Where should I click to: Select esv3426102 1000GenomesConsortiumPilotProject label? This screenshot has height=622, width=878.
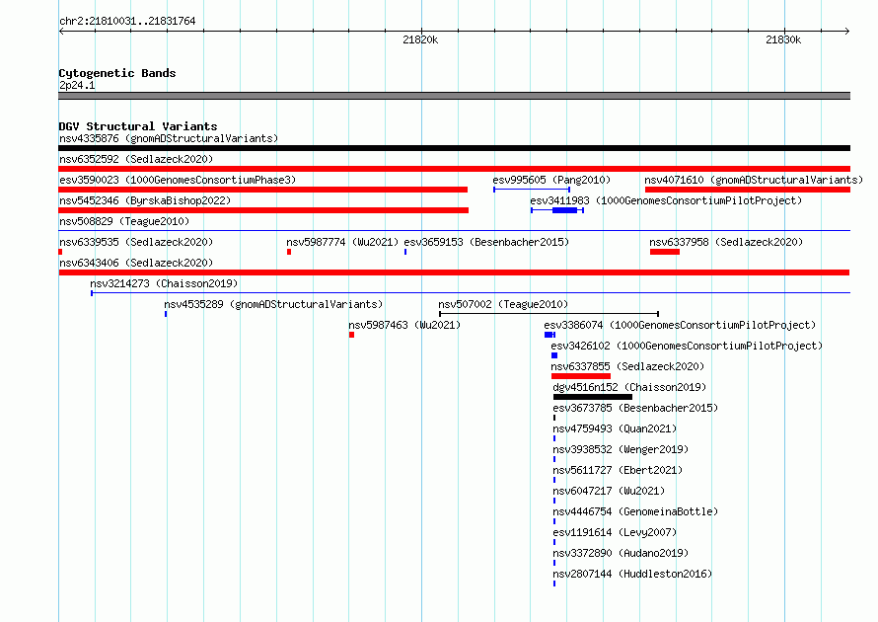687,346
